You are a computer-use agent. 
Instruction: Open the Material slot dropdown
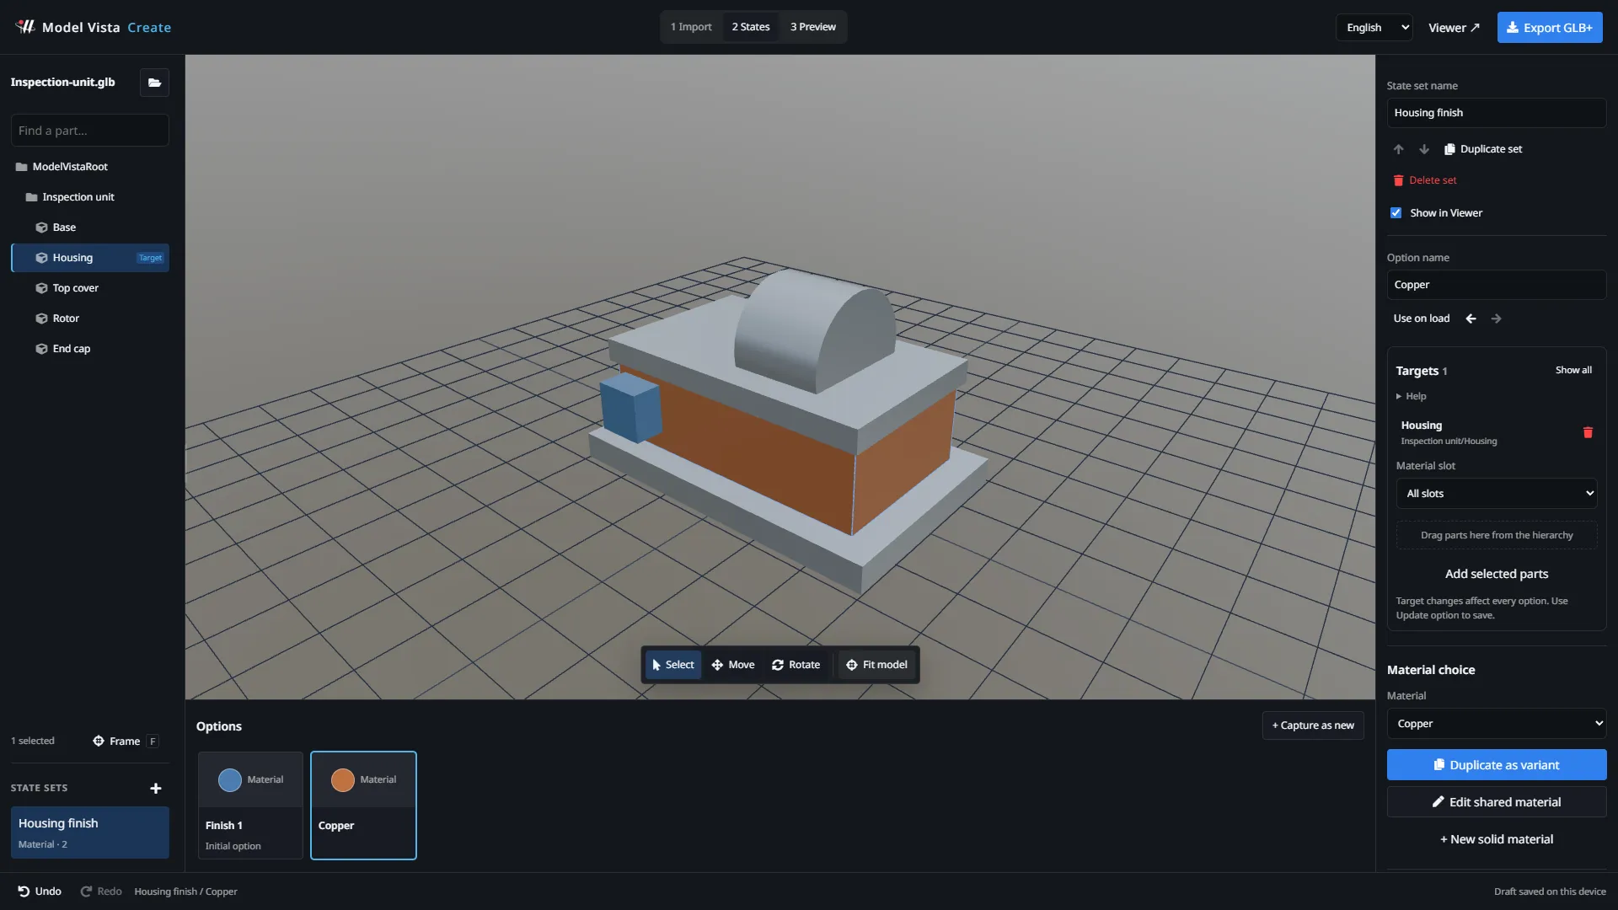tap(1497, 494)
